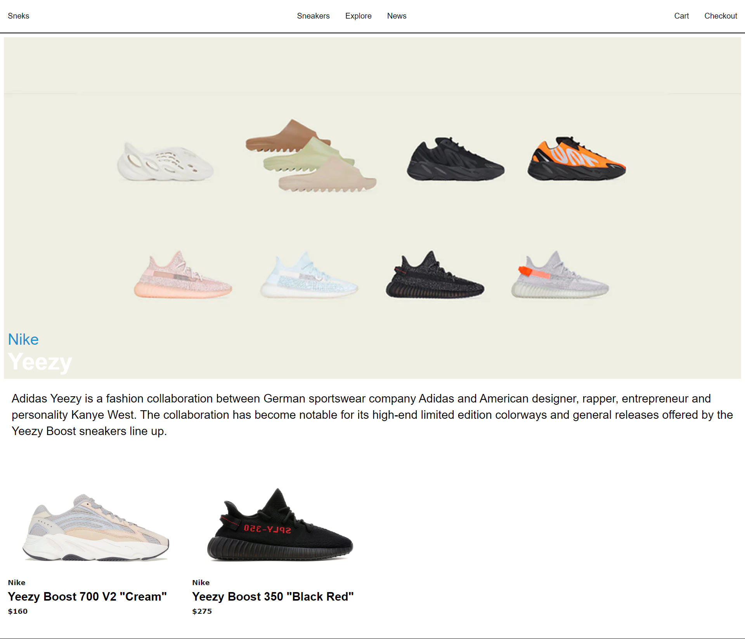Click the blue Nike brand link on the banner

[x=23, y=339]
